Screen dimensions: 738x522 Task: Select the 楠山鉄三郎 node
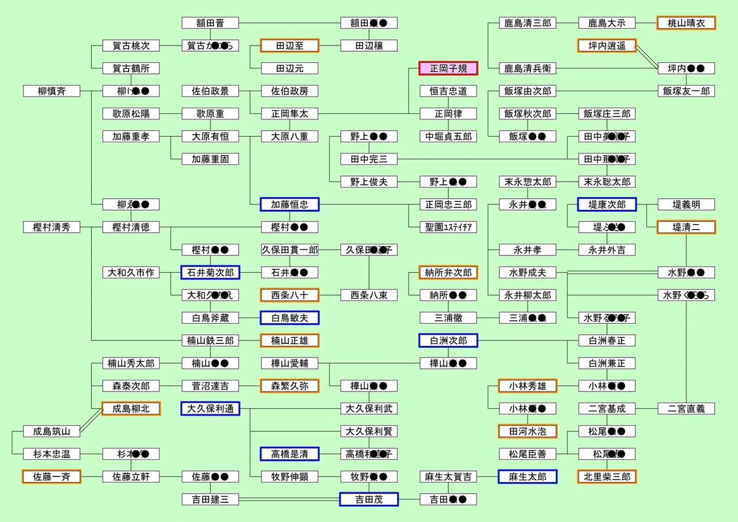point(210,342)
